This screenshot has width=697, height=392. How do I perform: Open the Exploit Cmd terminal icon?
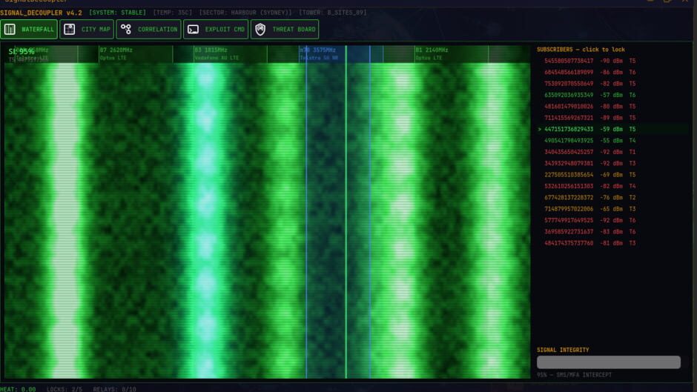pos(193,30)
